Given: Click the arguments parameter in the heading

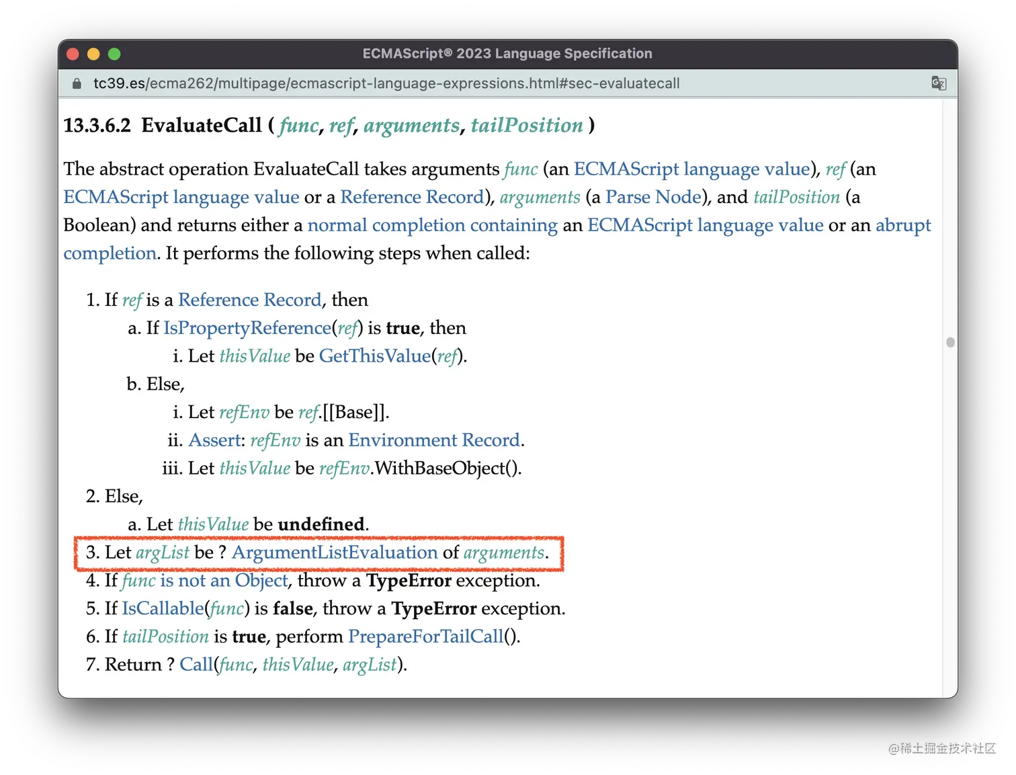Looking at the screenshot, I should [x=411, y=126].
